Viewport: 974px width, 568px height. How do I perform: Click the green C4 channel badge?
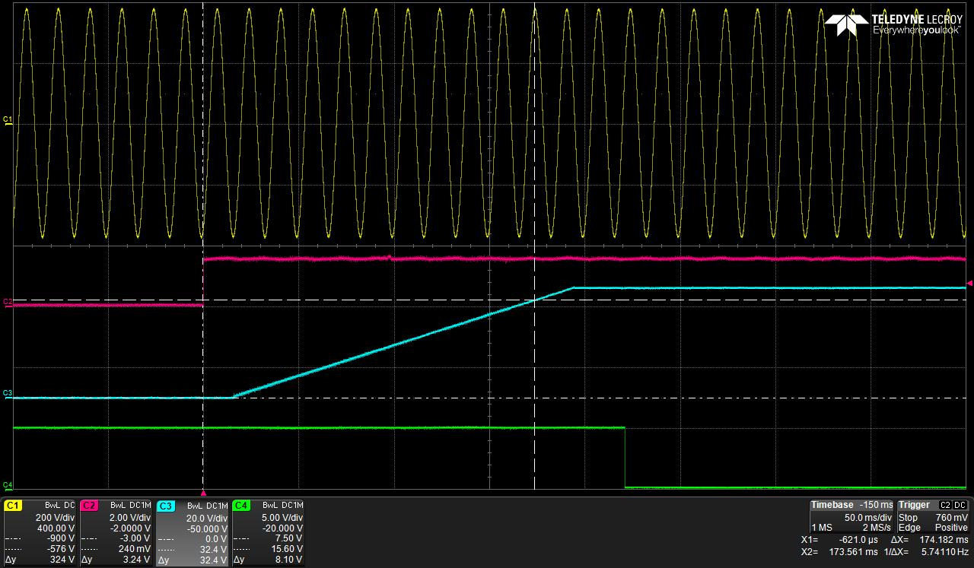tap(241, 506)
